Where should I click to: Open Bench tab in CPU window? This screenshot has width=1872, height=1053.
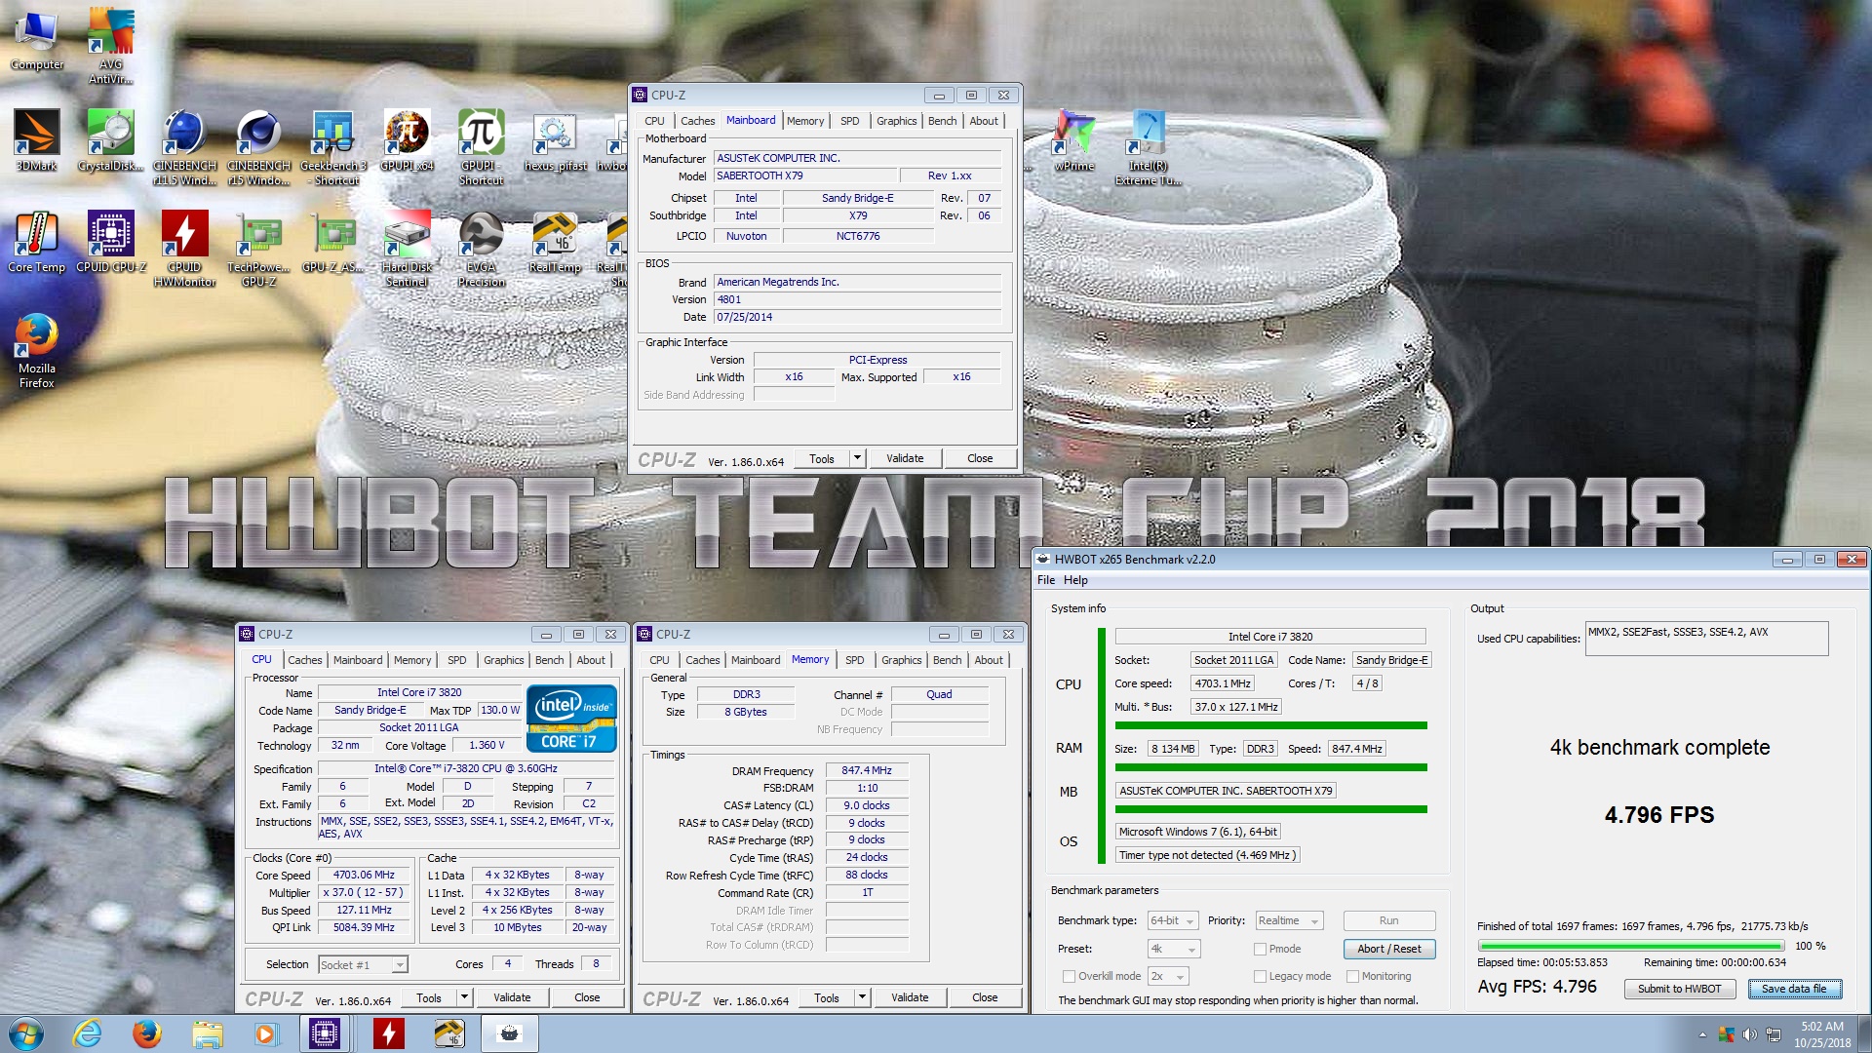[550, 660]
